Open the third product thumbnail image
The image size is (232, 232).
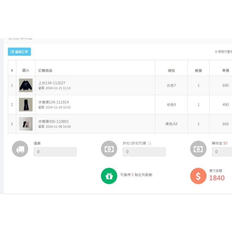26,124
